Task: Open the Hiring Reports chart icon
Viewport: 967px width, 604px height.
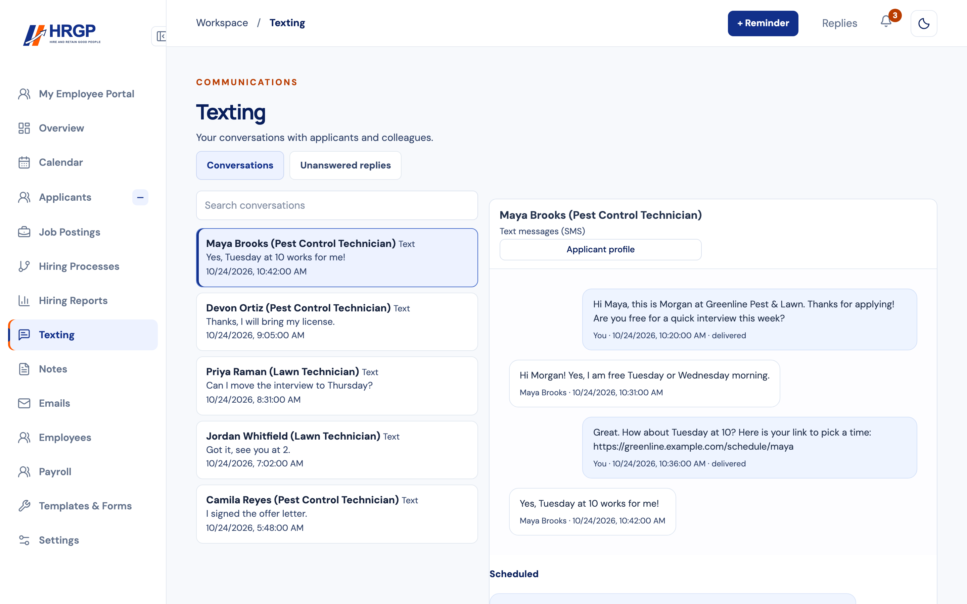Action: coord(24,301)
